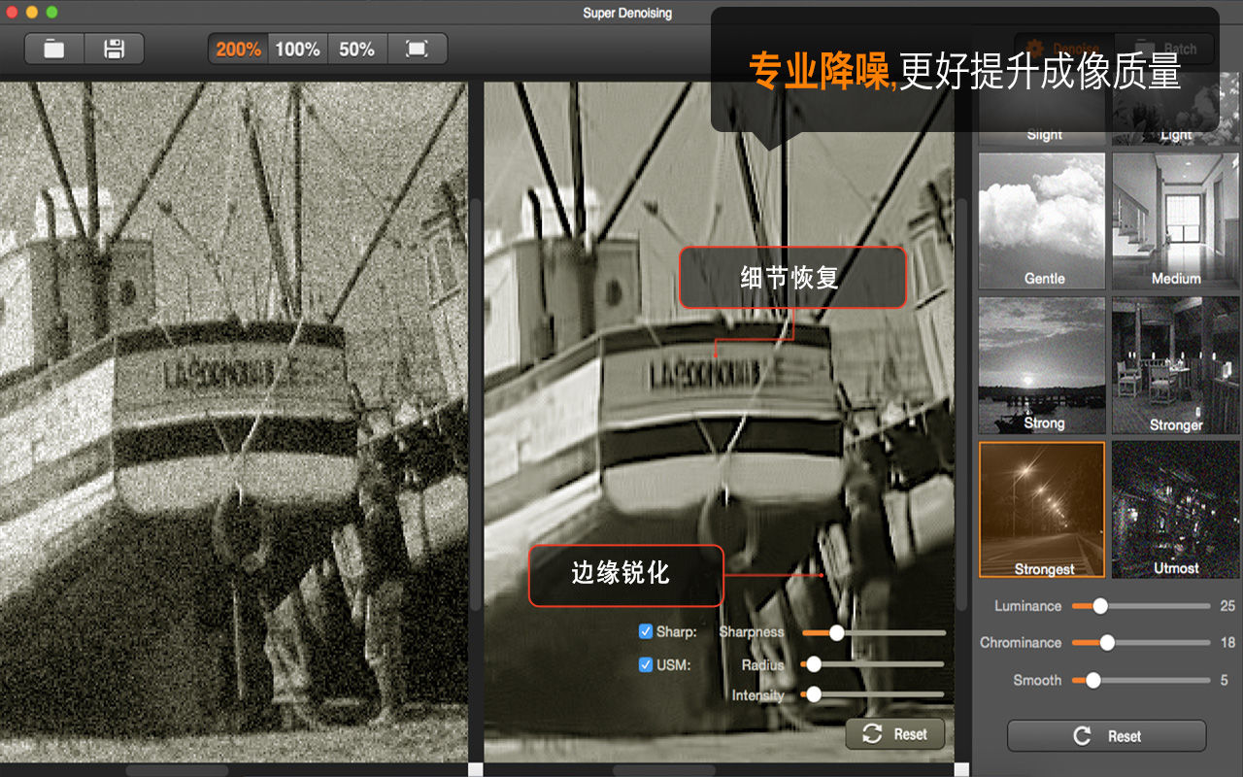Click the Luminance slider handle
This screenshot has width=1243, height=777.
[x=1100, y=606]
